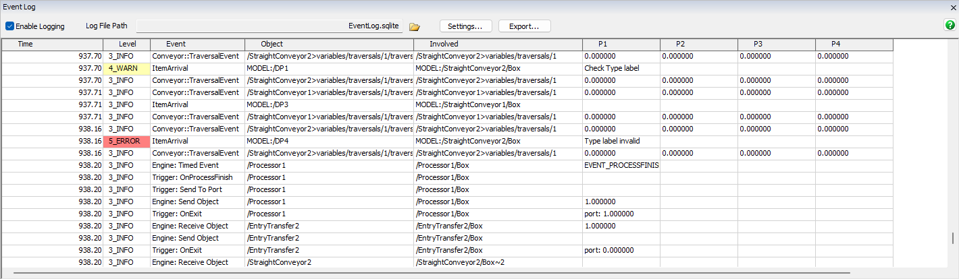
Task: Open the Settings dialog
Action: pyautogui.click(x=465, y=26)
